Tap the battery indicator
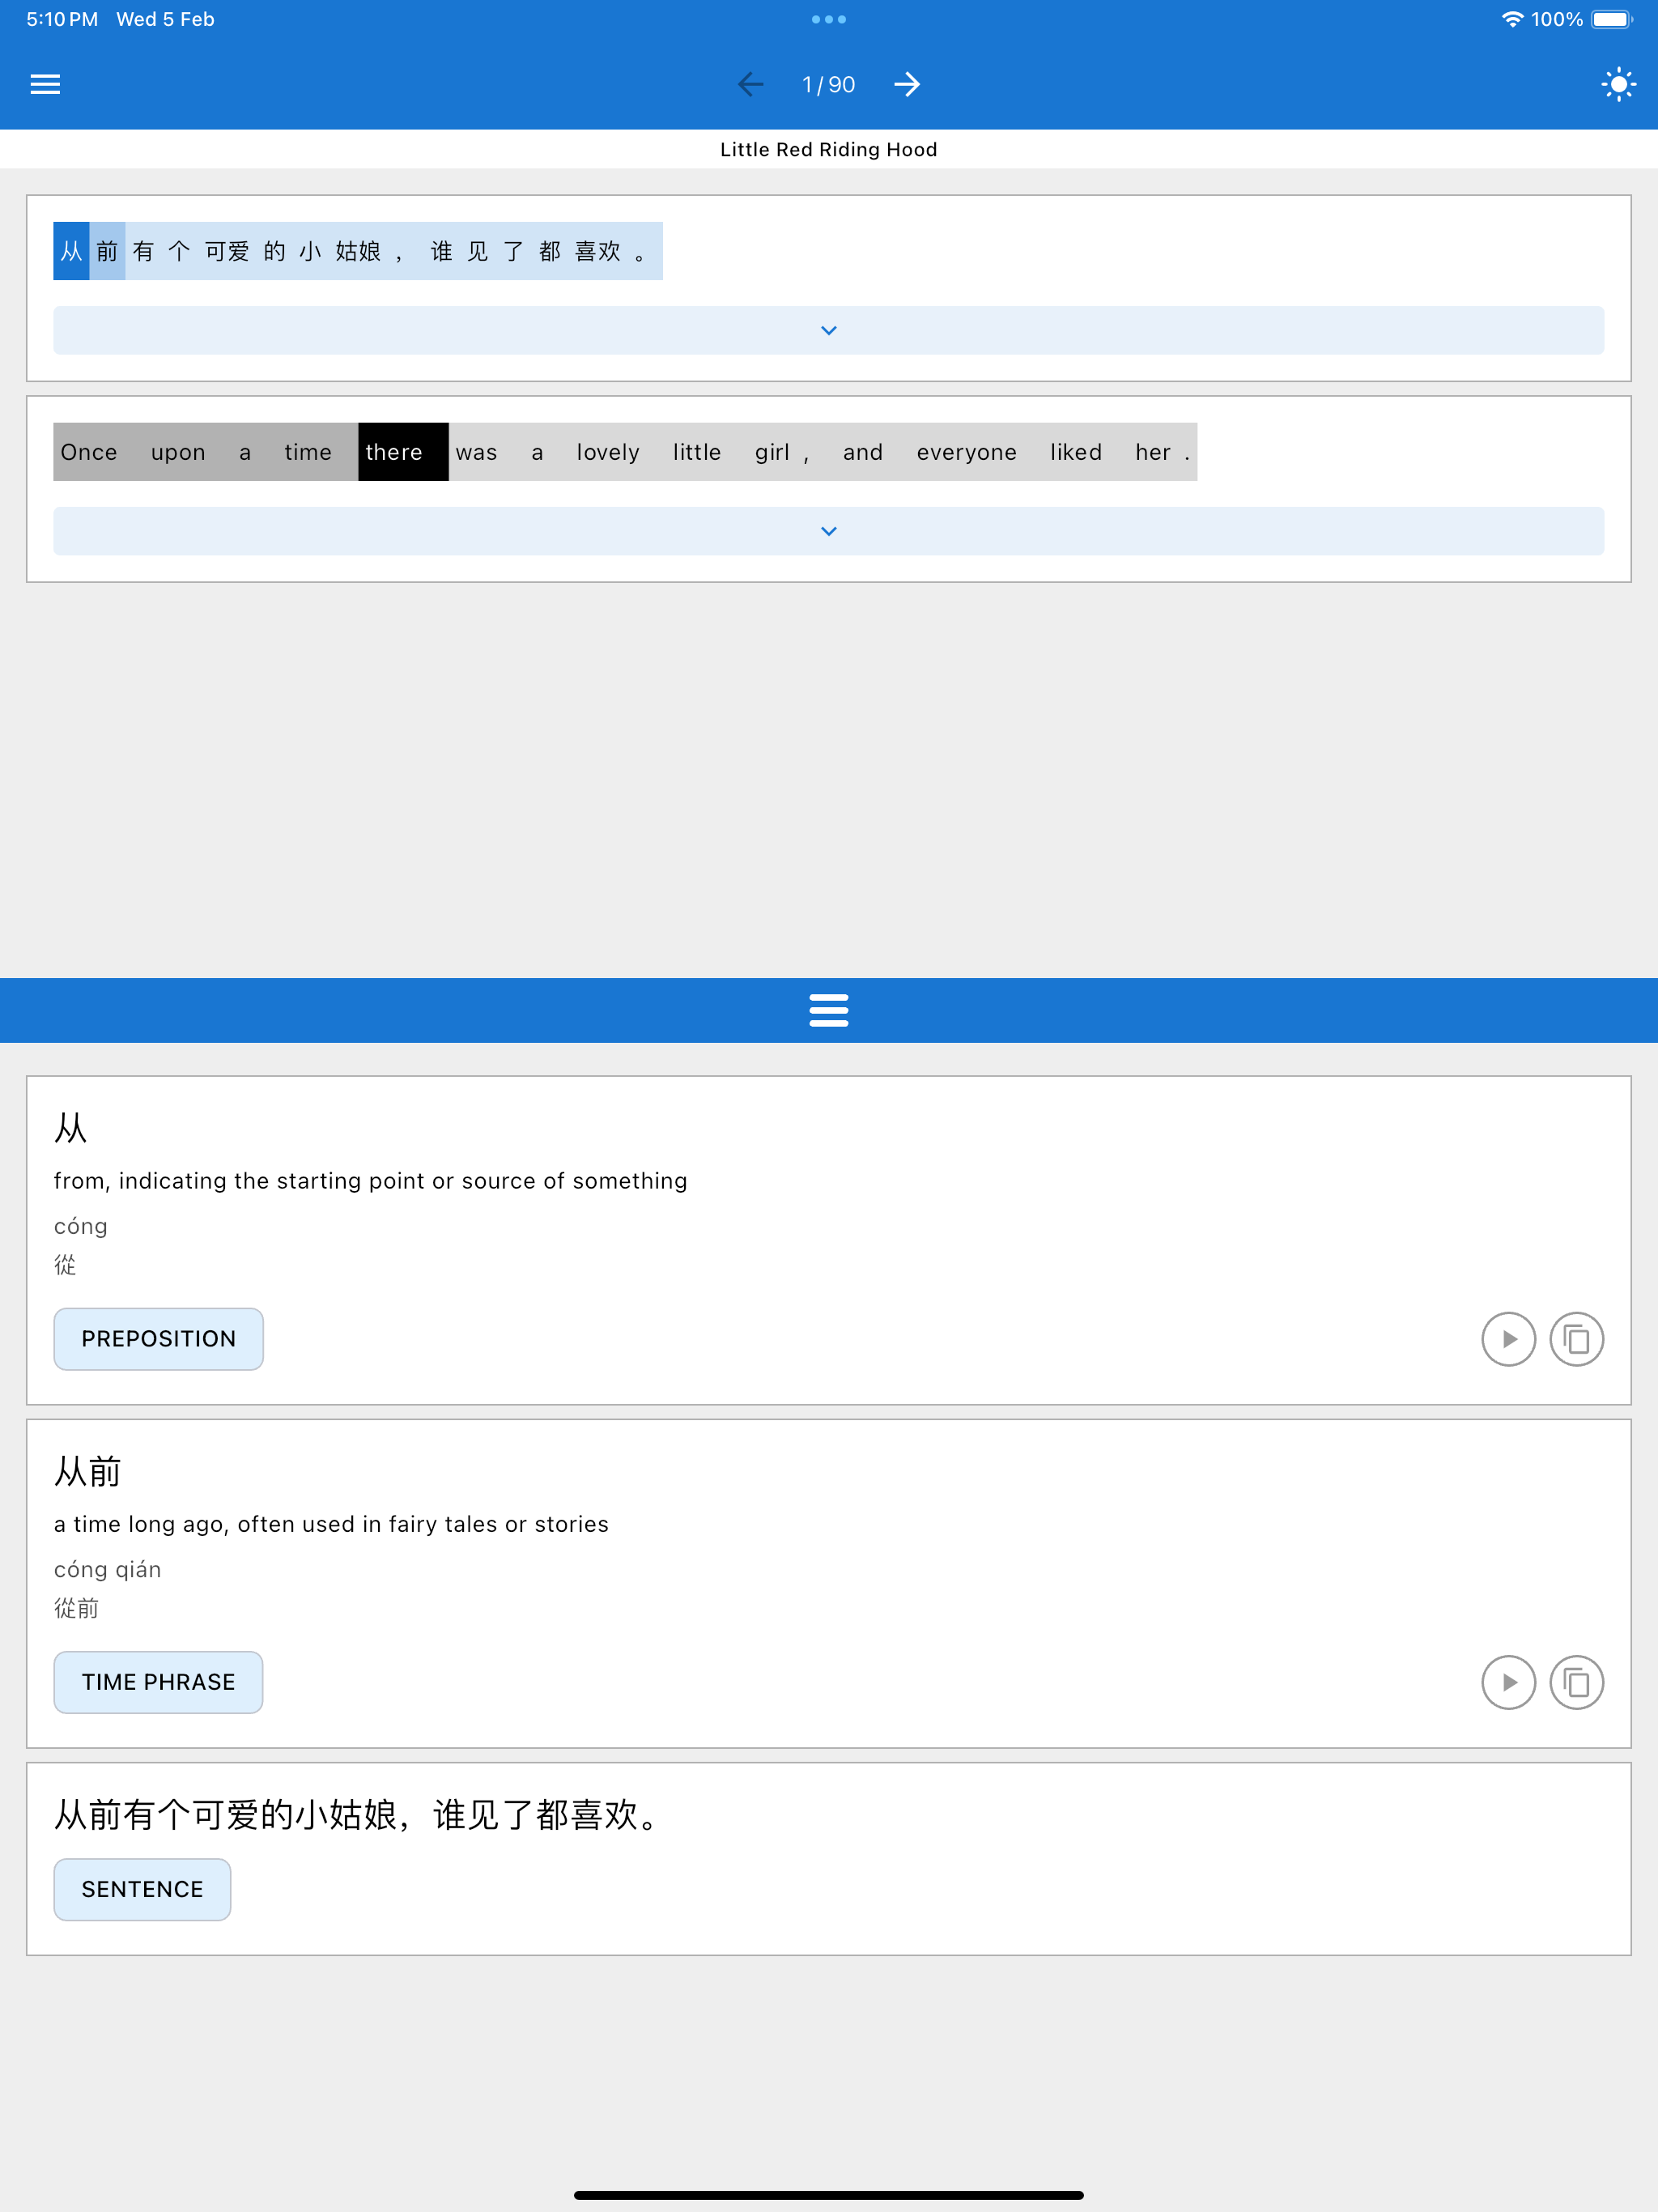The image size is (1658, 2212). pyautogui.click(x=1612, y=19)
